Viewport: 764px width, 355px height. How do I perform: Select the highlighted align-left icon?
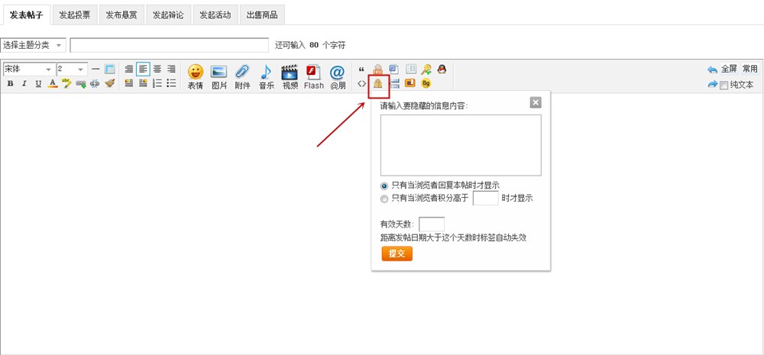pyautogui.click(x=143, y=69)
